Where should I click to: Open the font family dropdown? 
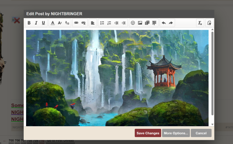pos(67,23)
